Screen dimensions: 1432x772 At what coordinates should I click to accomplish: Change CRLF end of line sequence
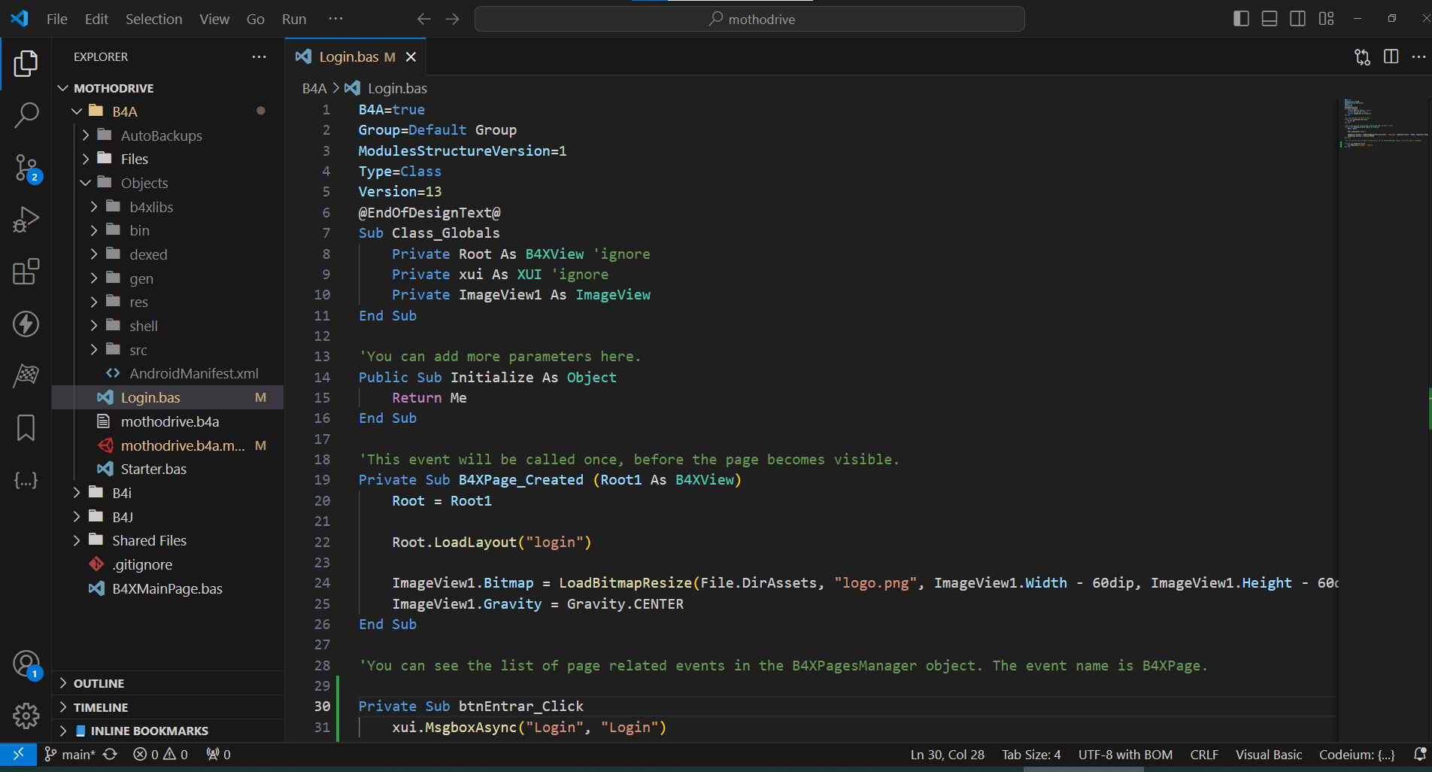[x=1204, y=754]
